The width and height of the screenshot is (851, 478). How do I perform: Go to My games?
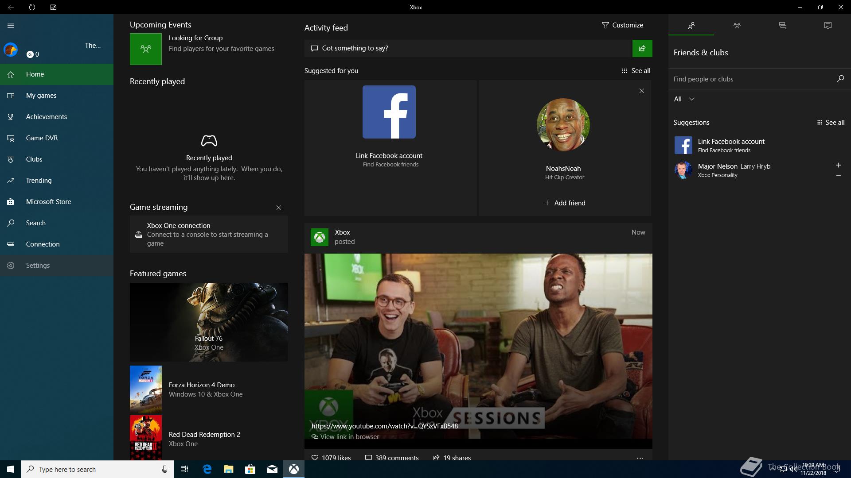57,96
